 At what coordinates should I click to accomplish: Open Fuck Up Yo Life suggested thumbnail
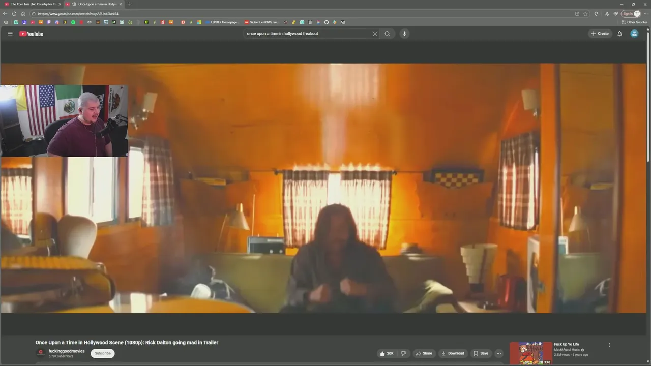530,353
